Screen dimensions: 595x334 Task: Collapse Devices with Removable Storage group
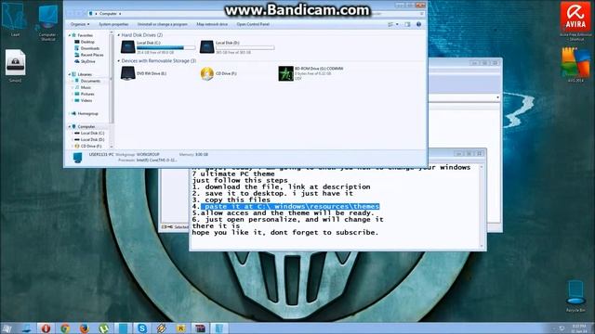[119, 60]
